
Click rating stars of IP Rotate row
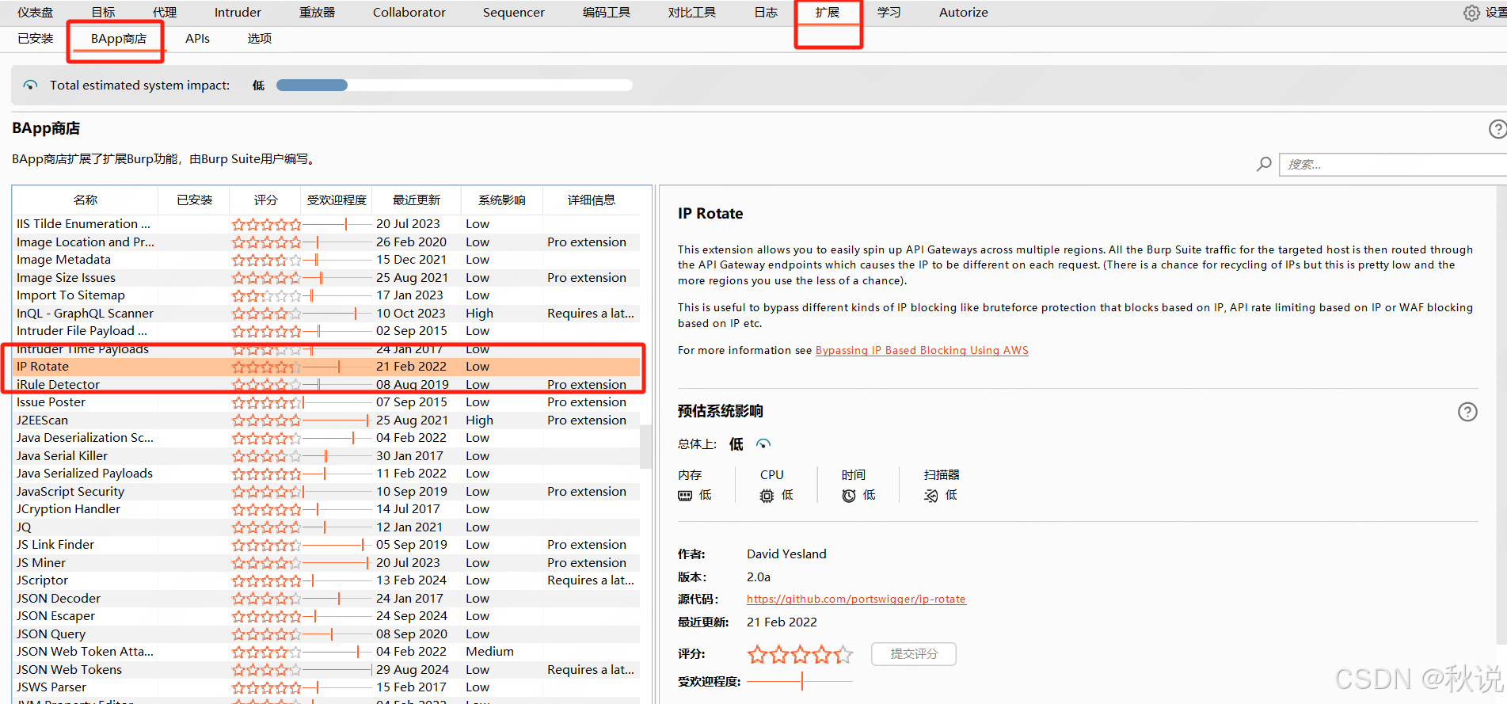click(266, 367)
